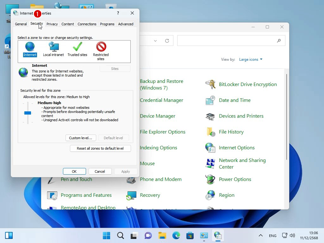Screen dimensions: 324x243
Task: Open Network and Sharing Center icon
Action: (210, 164)
